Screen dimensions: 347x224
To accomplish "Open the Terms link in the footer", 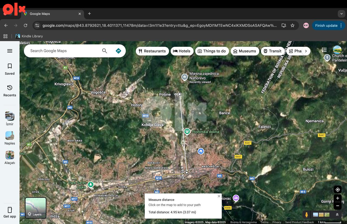I will click(265, 222).
